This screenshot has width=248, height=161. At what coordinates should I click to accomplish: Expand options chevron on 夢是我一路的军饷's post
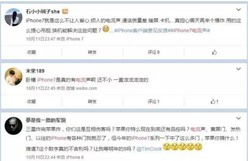pos(239,118)
